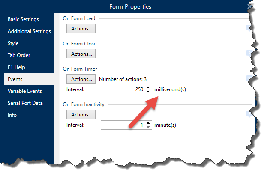Click Actions button under On Form Close
This screenshot has height=176, width=267.
tap(81, 54)
